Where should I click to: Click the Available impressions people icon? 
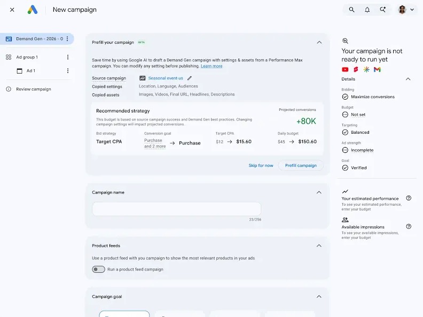tap(345, 220)
